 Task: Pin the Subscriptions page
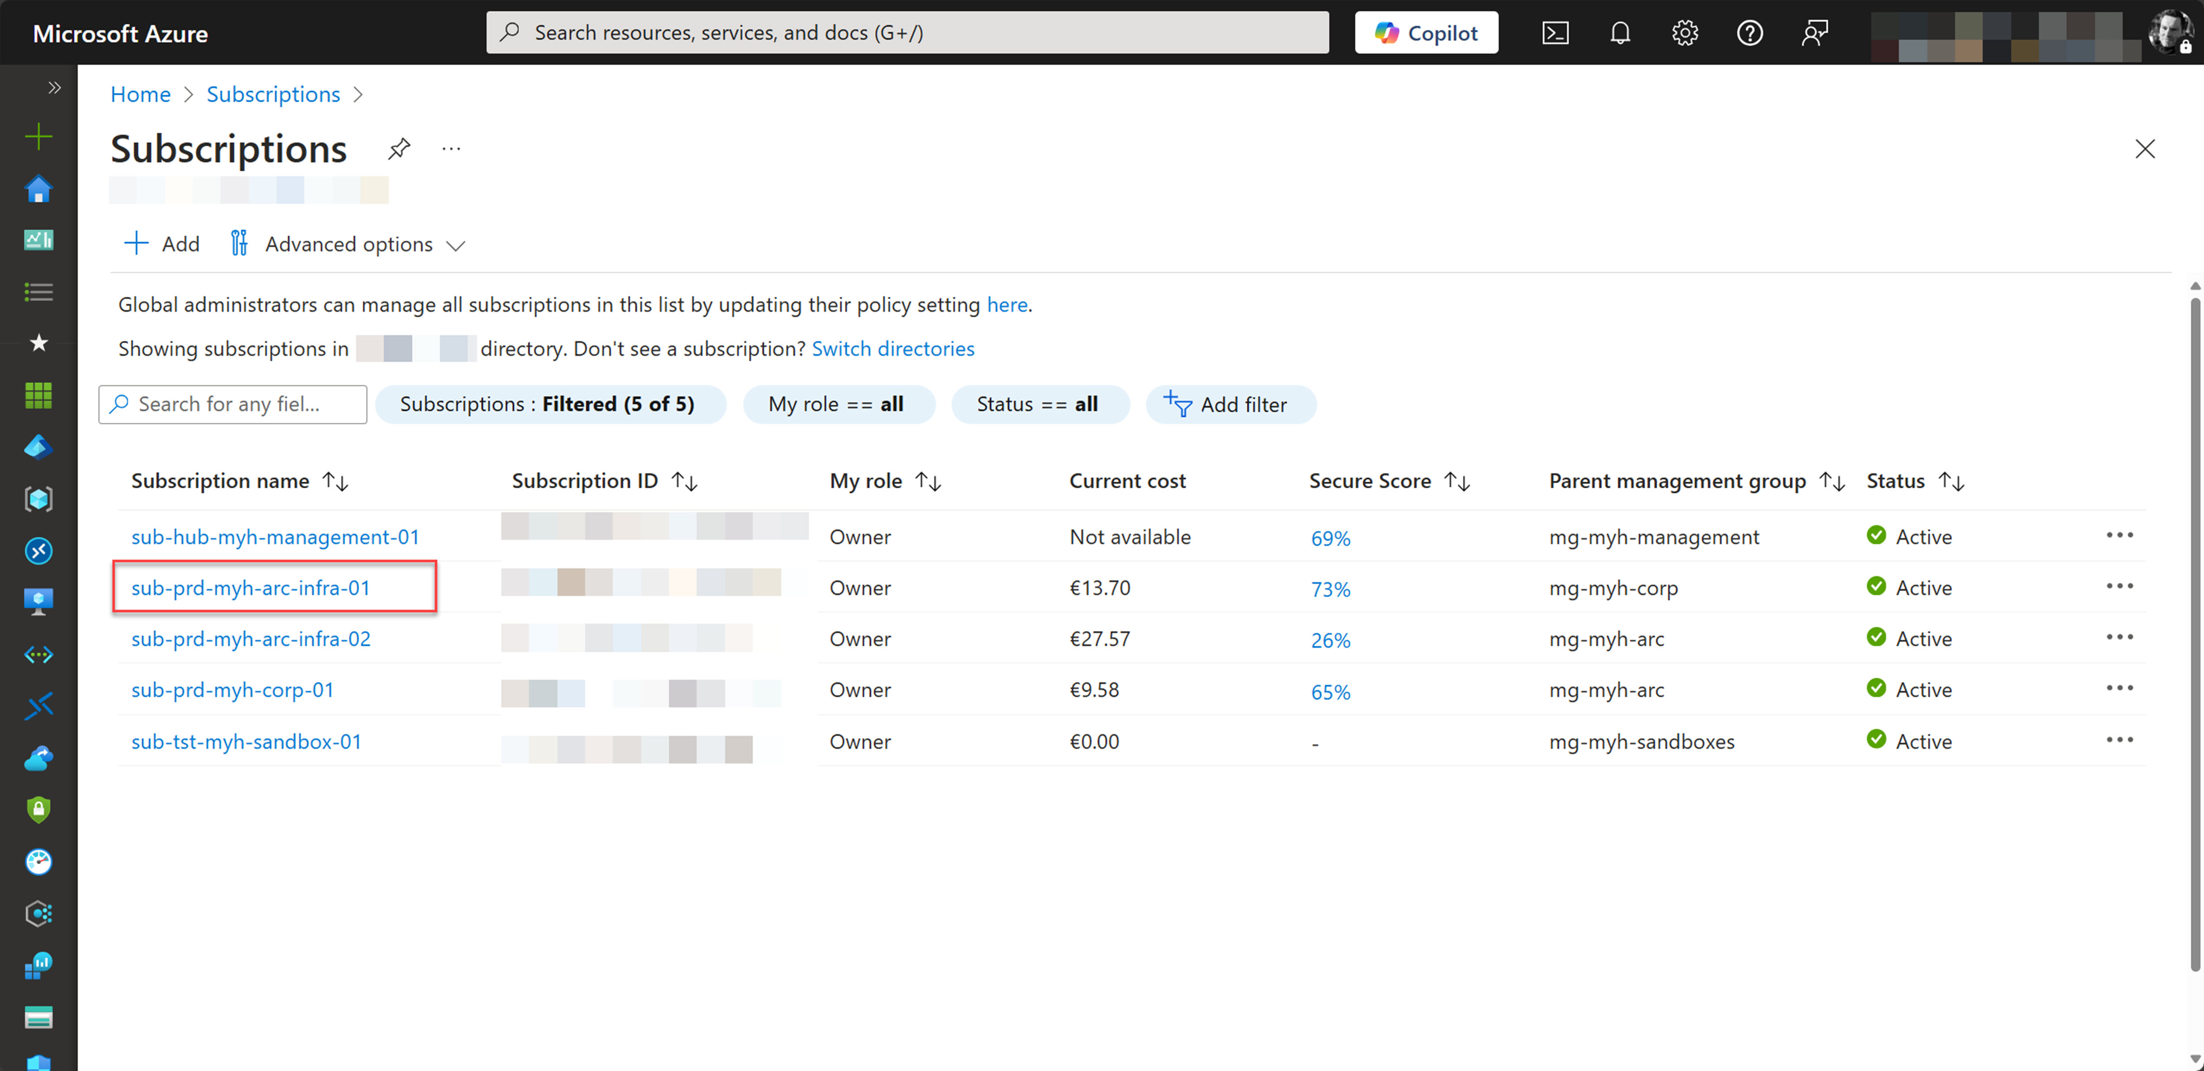pos(399,148)
